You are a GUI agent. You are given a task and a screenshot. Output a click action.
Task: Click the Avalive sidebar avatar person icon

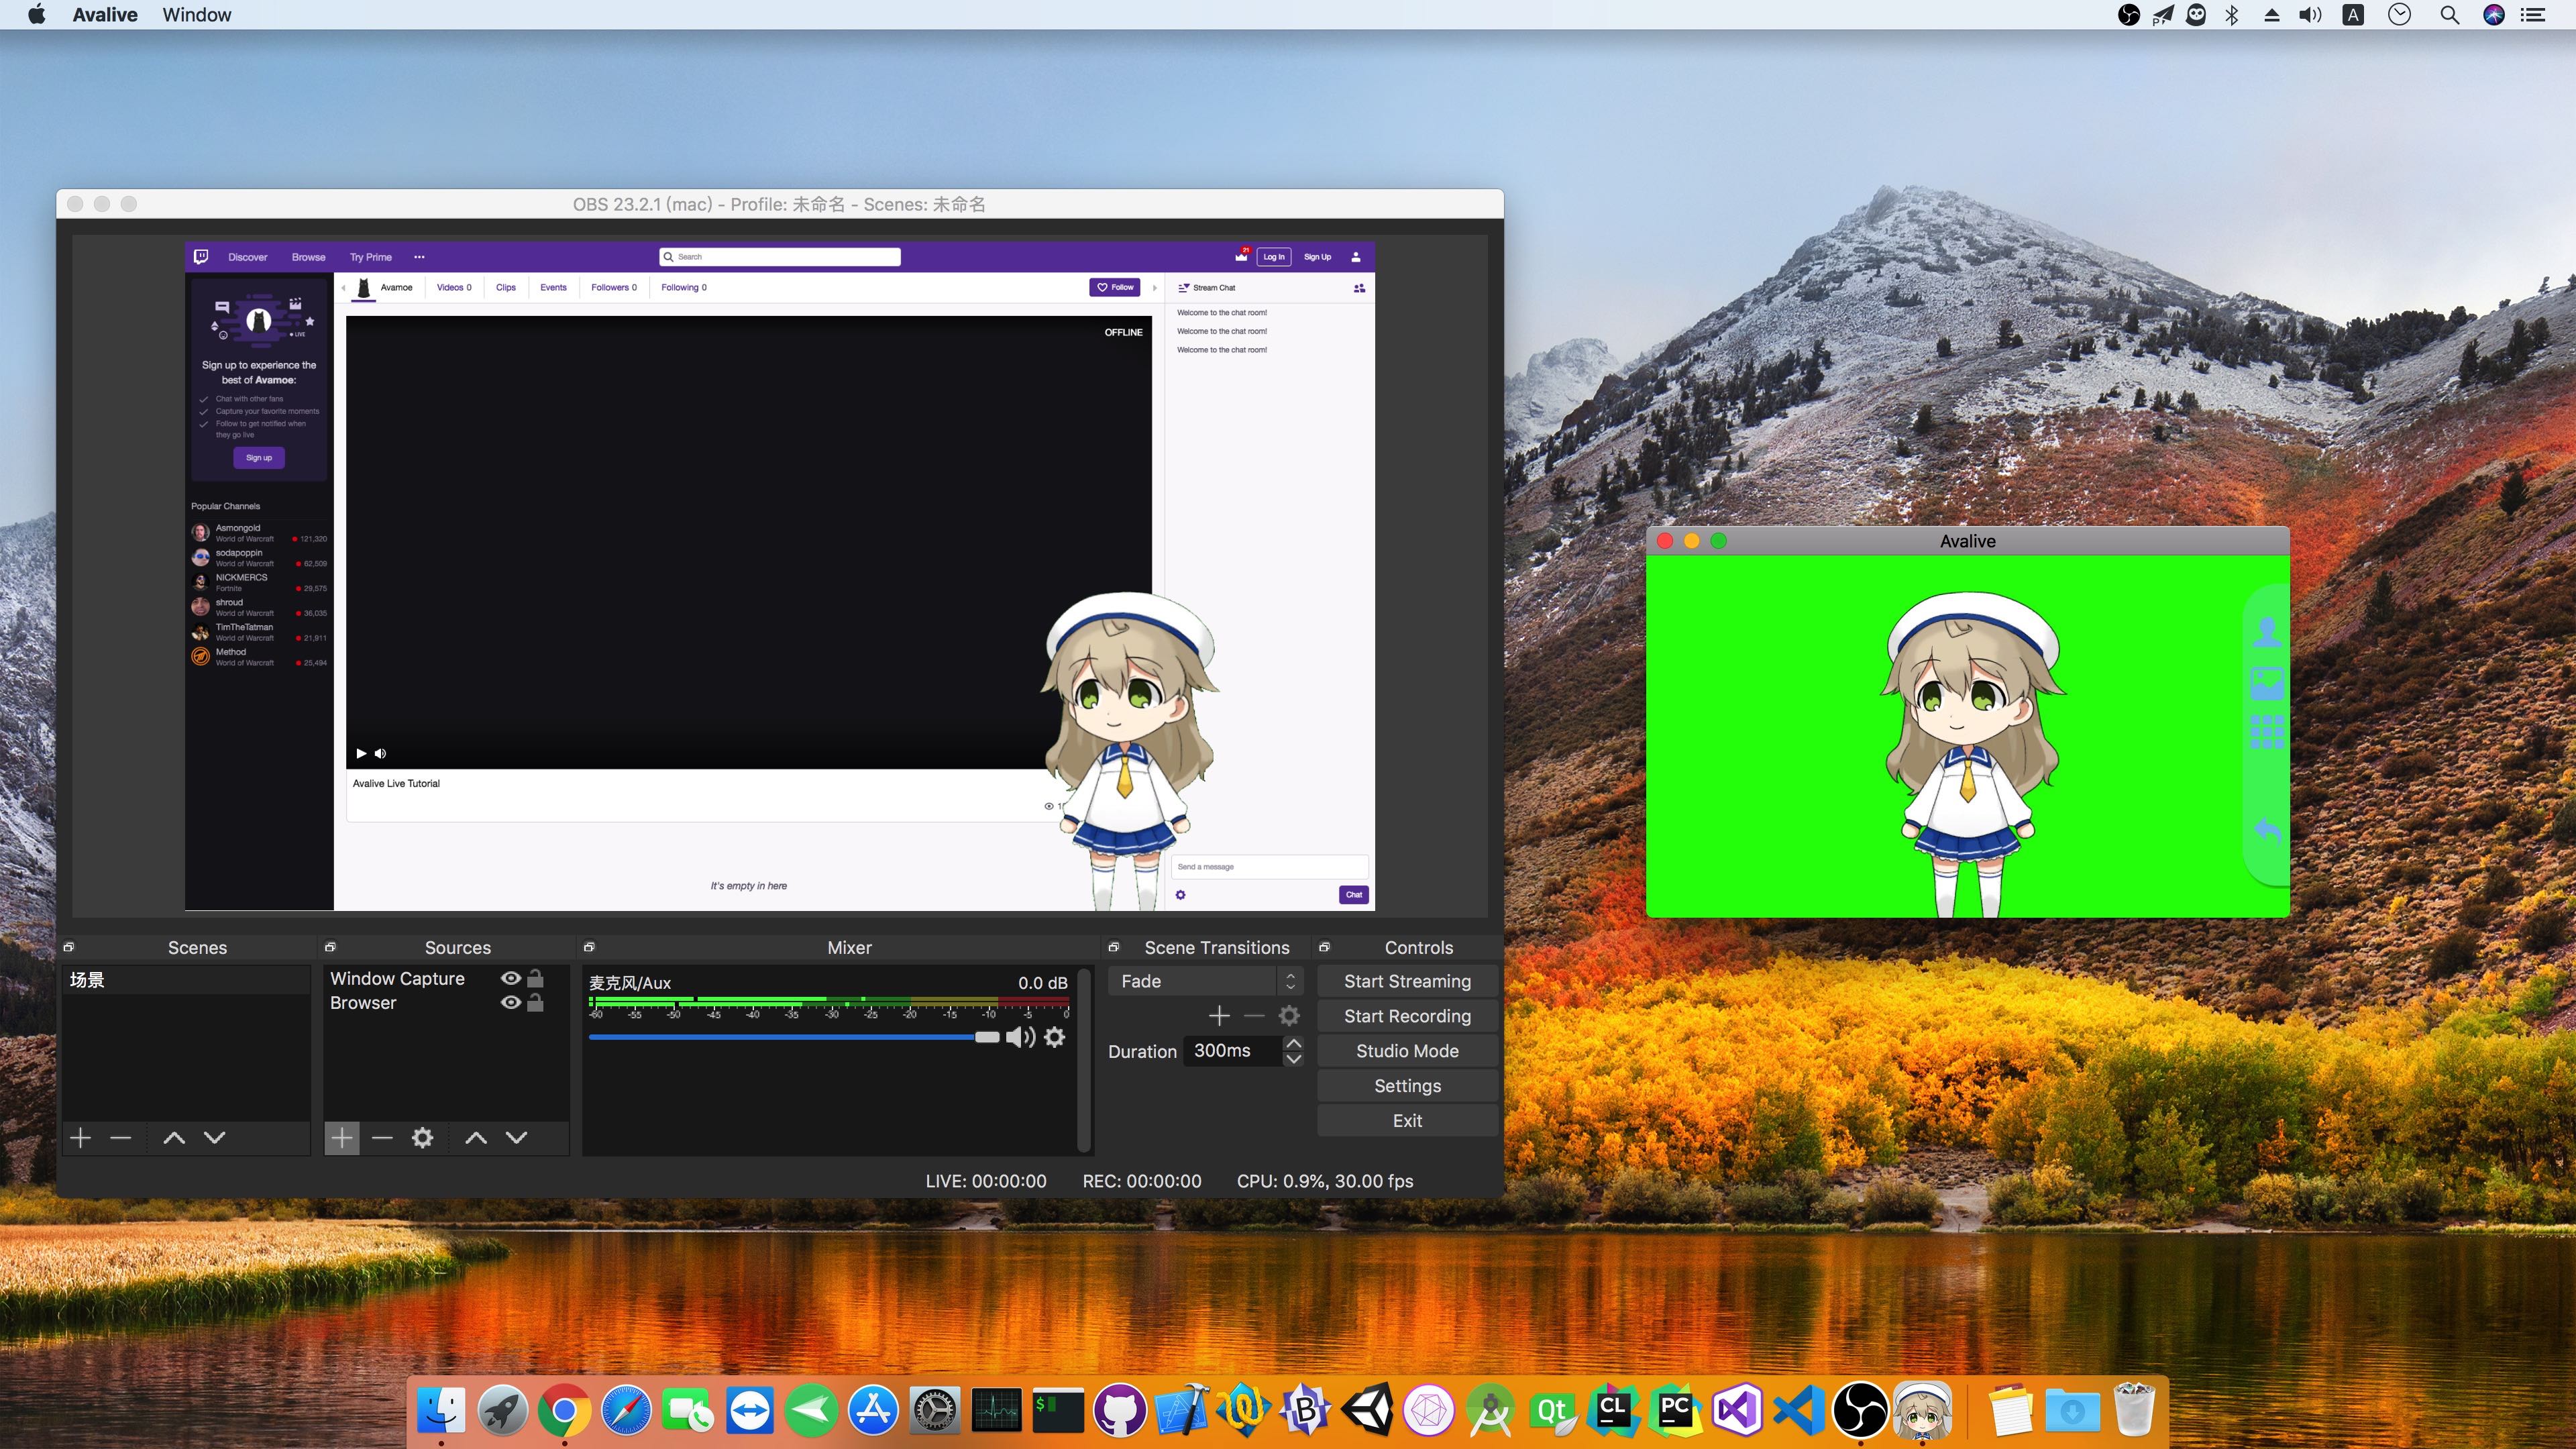click(x=2267, y=631)
